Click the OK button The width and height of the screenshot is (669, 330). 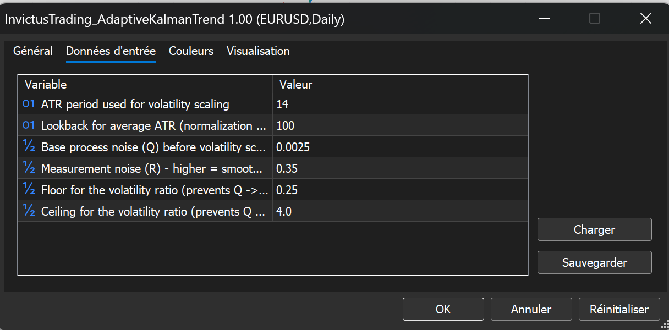click(x=443, y=309)
